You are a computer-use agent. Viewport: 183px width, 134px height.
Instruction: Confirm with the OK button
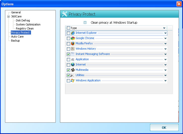click(x=164, y=128)
